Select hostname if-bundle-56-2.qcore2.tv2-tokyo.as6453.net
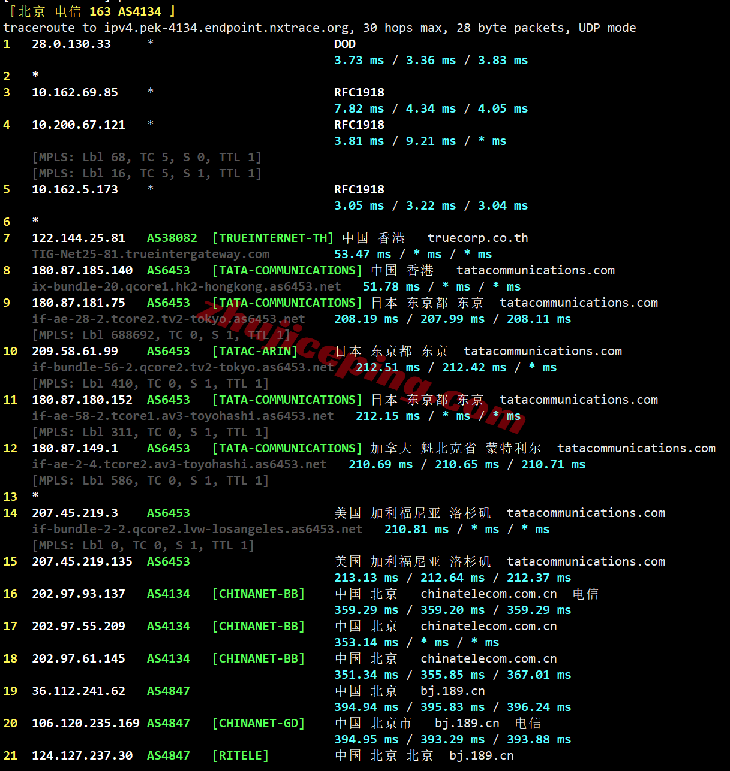The width and height of the screenshot is (730, 771). (183, 367)
